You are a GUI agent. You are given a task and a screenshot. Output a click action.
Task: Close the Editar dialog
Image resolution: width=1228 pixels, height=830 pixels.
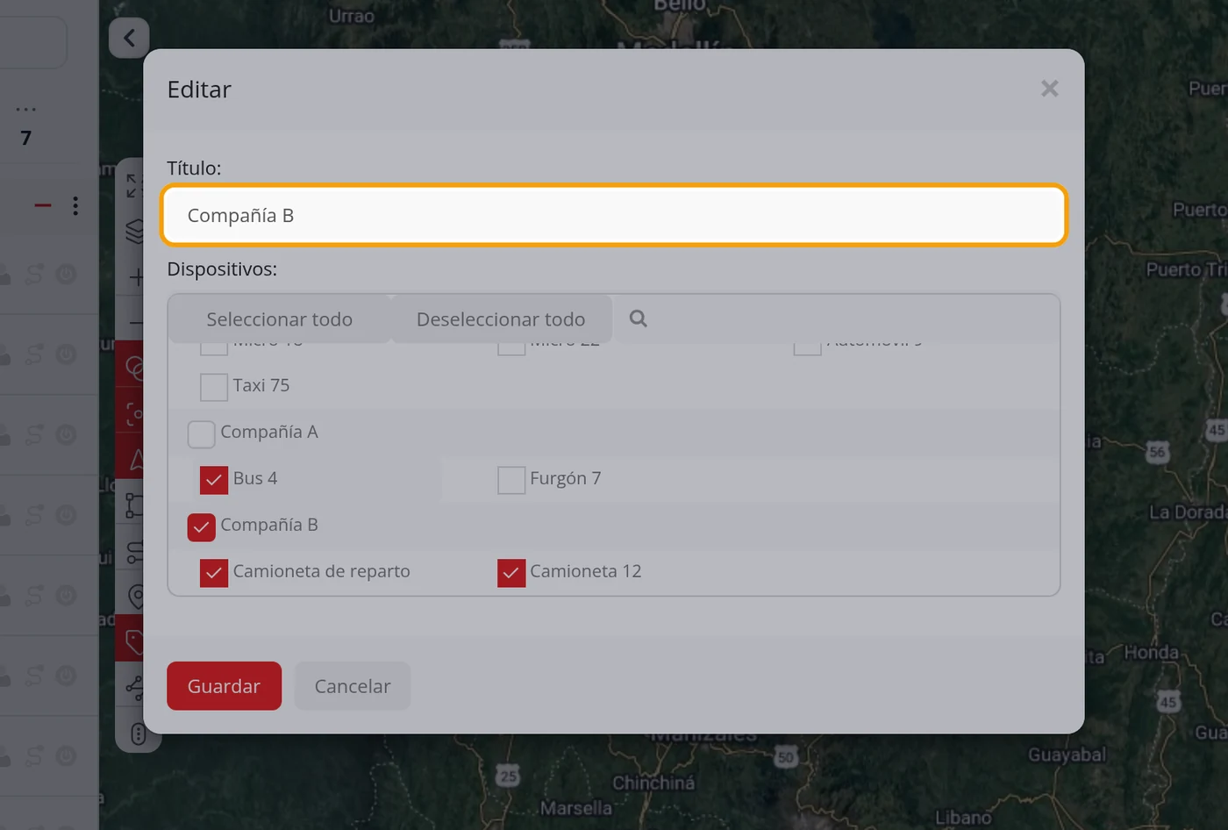(1050, 89)
